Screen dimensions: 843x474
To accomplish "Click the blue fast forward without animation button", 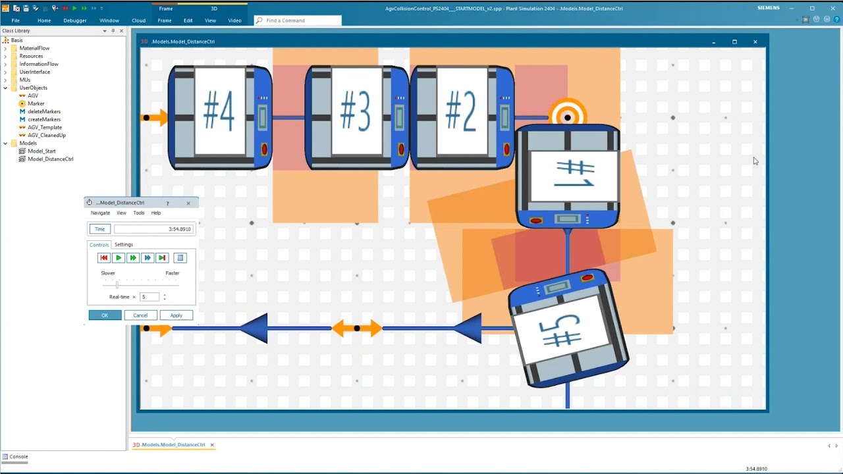I will 148,258.
